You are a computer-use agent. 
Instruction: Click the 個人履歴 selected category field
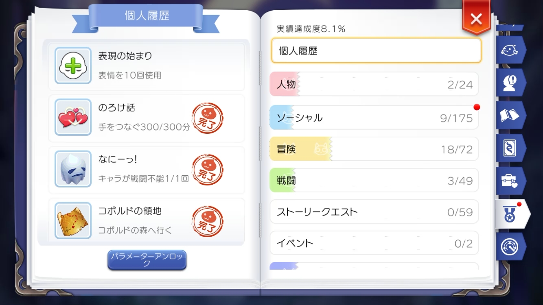tap(376, 51)
